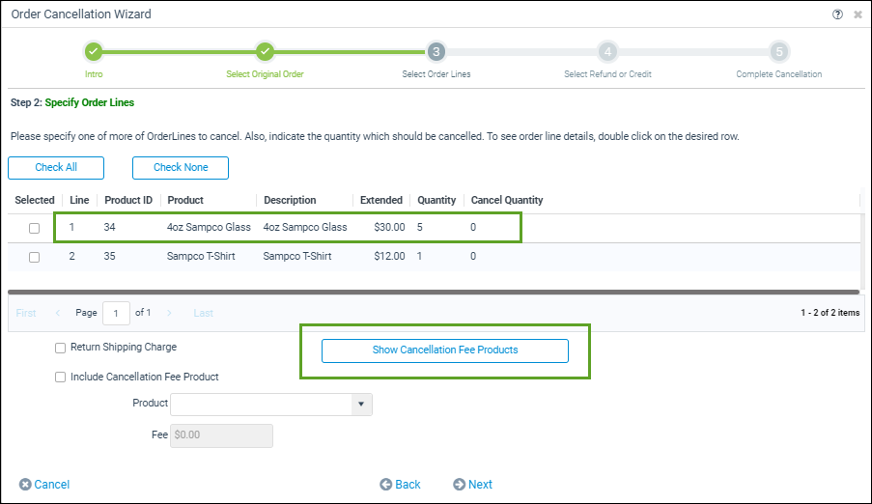
Task: Click the Fee amount field
Action: [x=221, y=435]
